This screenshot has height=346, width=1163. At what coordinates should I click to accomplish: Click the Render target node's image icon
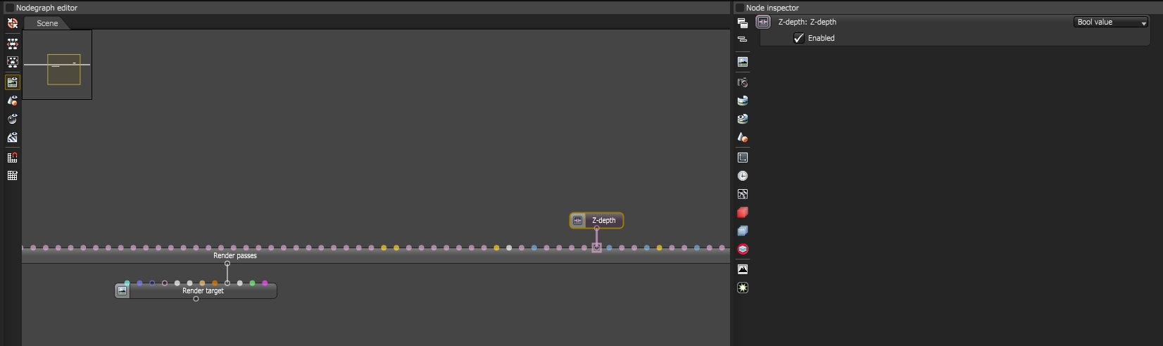[122, 290]
